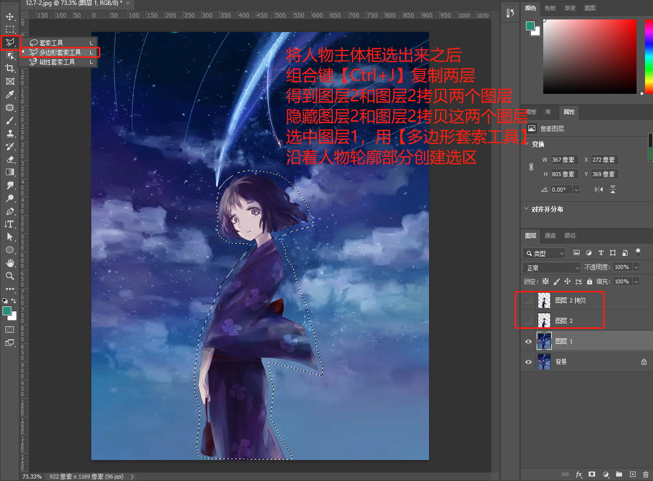Select the Smudge tool
Image resolution: width=653 pixels, height=481 pixels.
tap(9, 185)
